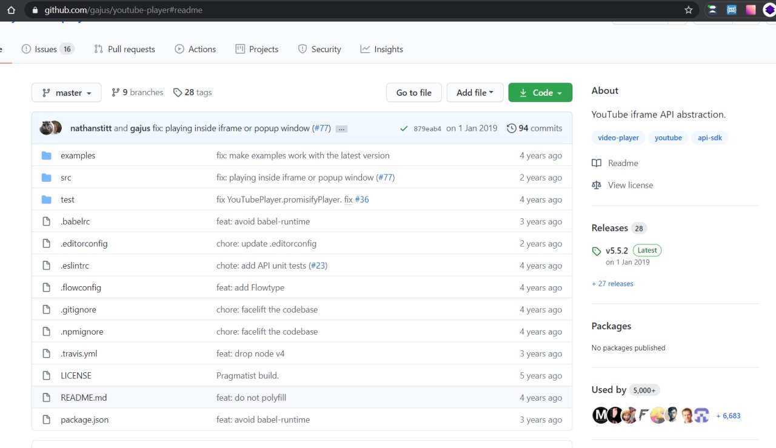The height and width of the screenshot is (448, 776).
Task: Click the Readme book icon
Action: 597,163
